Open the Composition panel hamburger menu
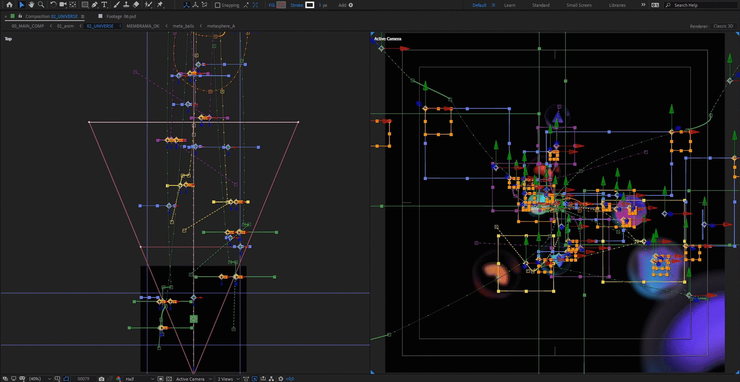 [x=82, y=16]
